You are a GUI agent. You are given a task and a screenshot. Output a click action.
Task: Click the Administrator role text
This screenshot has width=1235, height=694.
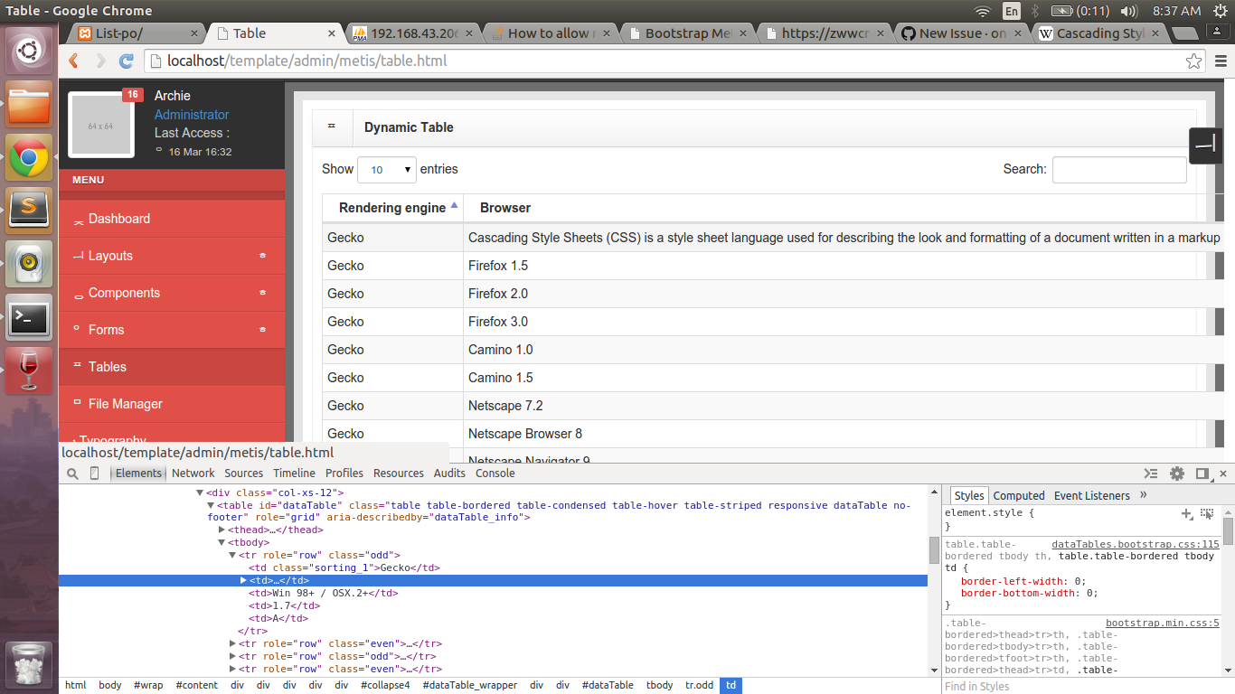click(x=192, y=115)
